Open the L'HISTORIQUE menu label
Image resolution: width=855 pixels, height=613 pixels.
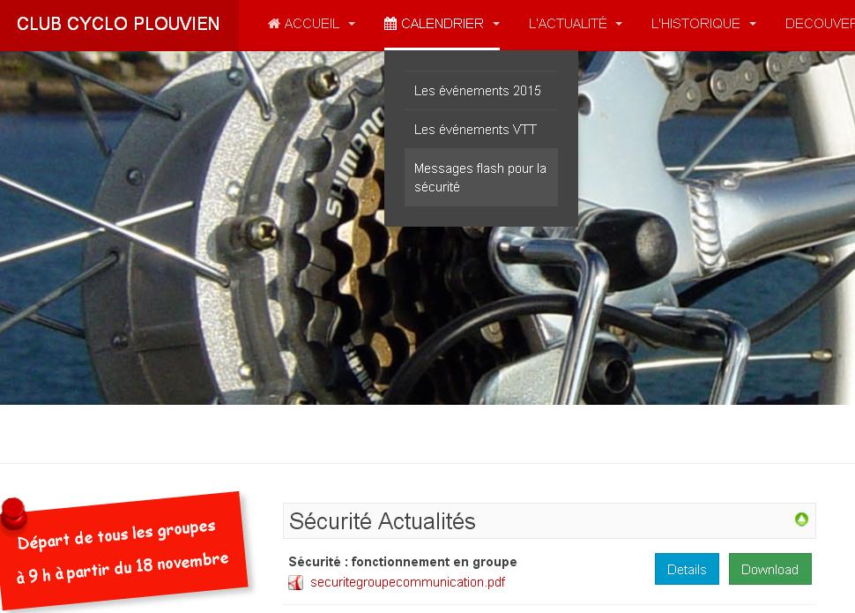(x=695, y=24)
